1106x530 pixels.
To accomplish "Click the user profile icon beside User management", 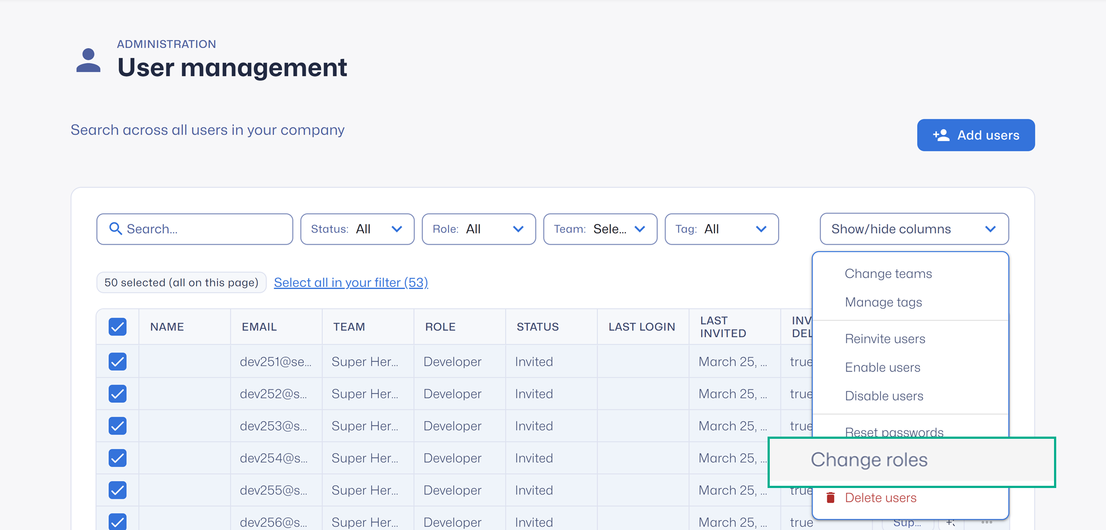I will 88,60.
